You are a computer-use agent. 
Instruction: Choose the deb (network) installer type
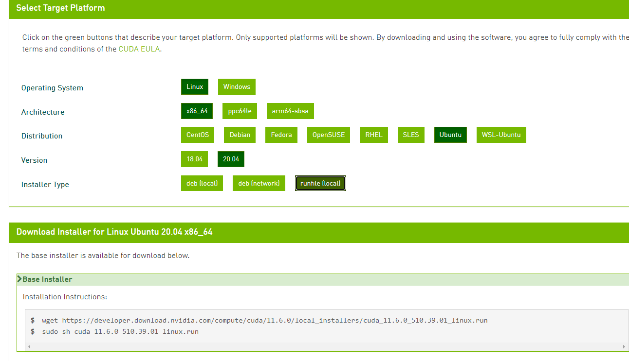tap(259, 184)
